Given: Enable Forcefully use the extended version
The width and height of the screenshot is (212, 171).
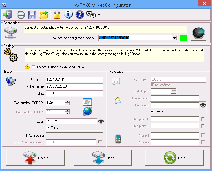Looking at the screenshot, I should click(x=34, y=67).
